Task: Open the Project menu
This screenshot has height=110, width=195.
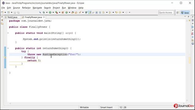Action: click(x=56, y=8)
